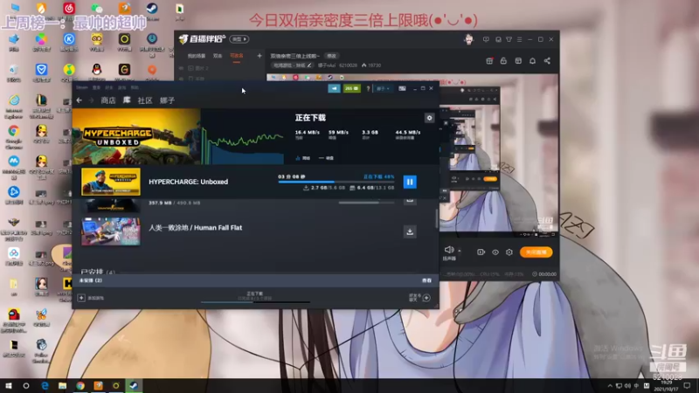Open the 娜子 profile tab in Steam
Image resolution: width=699 pixels, height=393 pixels.
[x=167, y=100]
